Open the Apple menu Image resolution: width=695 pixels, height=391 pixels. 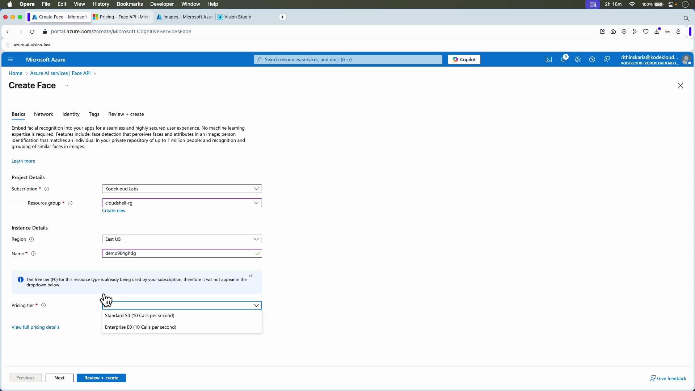(x=10, y=4)
